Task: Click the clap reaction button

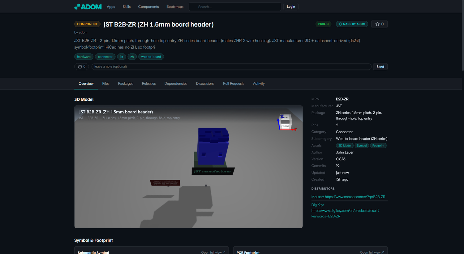Action: 82,67
